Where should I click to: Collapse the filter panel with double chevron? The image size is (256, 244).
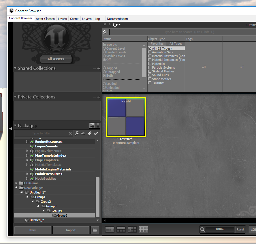coord(105,32)
